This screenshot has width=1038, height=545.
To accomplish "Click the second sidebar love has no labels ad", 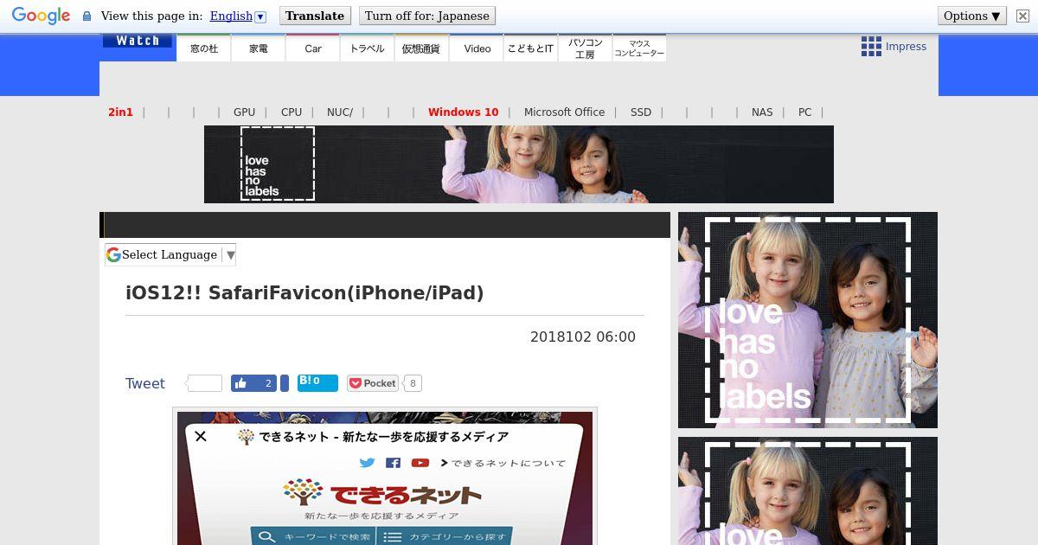I will pos(808,490).
